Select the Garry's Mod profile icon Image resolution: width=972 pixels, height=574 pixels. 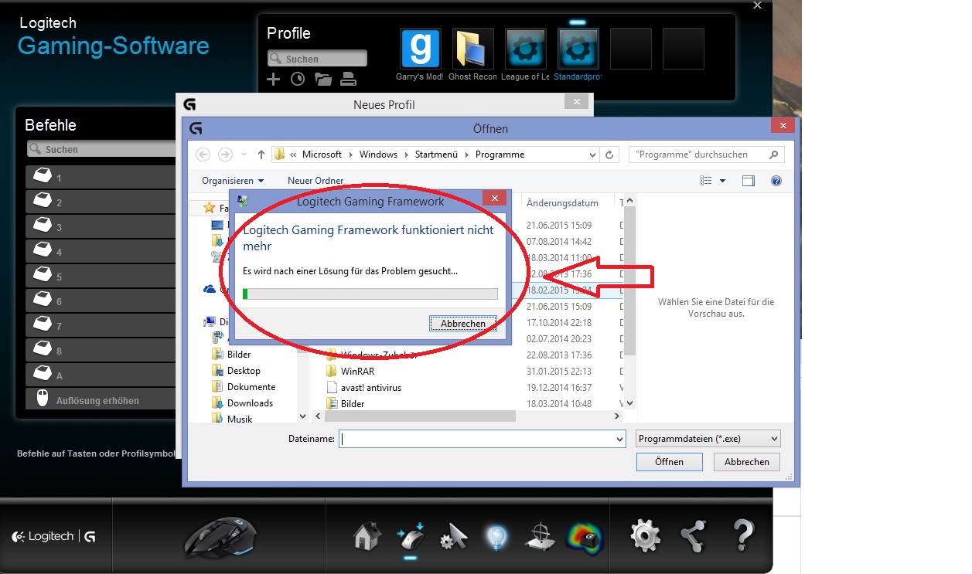coord(421,49)
